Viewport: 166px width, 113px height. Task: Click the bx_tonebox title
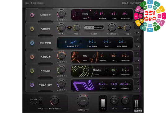click(x=34, y=3)
